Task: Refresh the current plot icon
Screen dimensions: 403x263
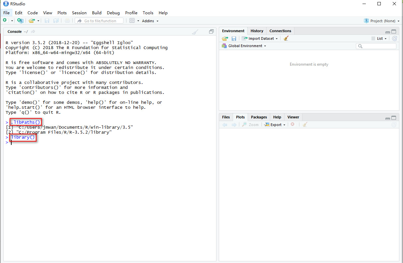Action: (394, 125)
